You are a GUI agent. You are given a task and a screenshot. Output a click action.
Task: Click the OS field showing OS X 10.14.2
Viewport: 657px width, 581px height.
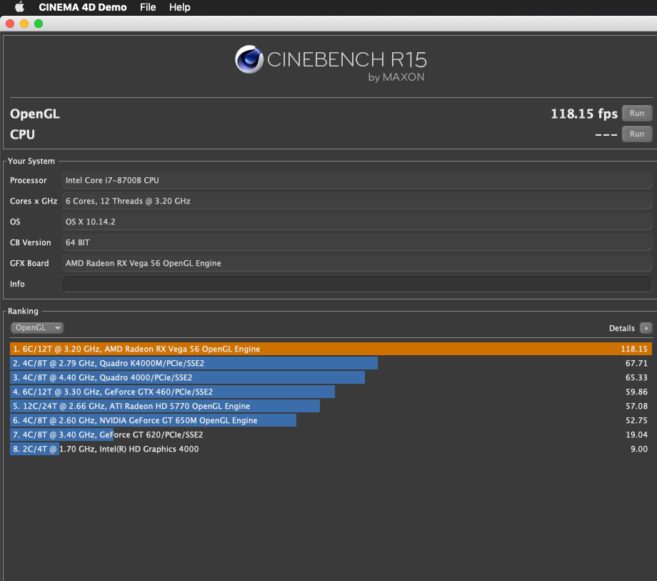point(356,222)
